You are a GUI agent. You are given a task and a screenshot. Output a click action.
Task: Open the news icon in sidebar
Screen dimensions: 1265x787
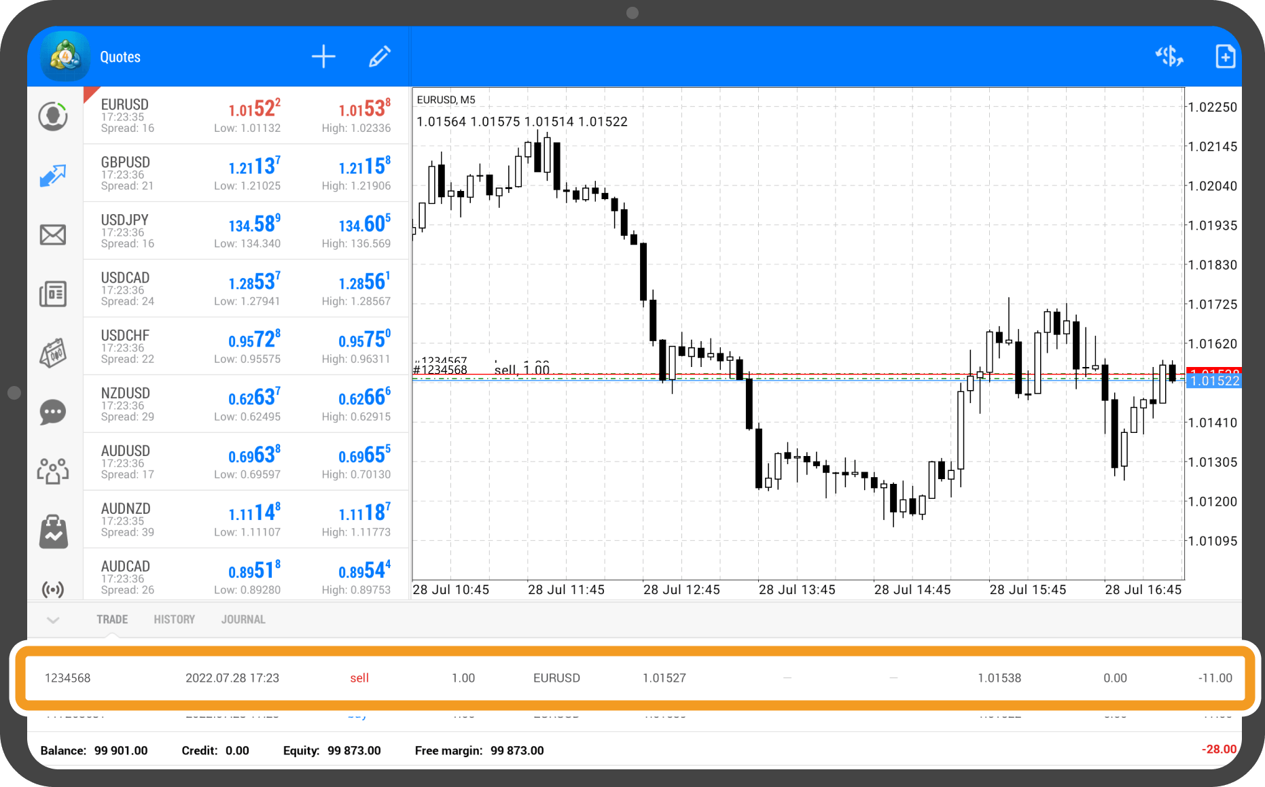(x=53, y=294)
